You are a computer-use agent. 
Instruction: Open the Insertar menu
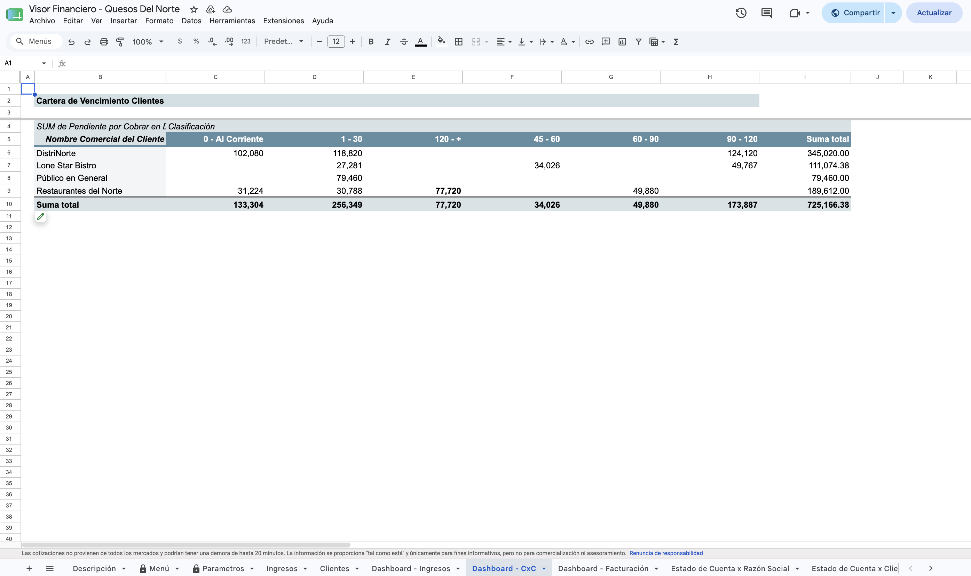point(124,21)
